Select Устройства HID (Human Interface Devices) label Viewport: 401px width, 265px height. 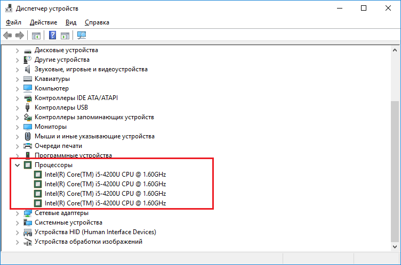95,232
